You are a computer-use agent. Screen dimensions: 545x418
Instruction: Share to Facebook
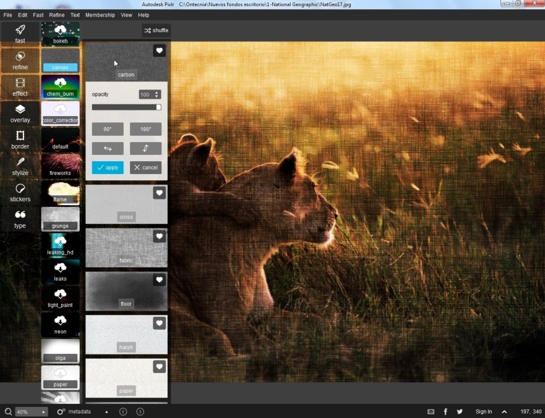tap(445, 412)
